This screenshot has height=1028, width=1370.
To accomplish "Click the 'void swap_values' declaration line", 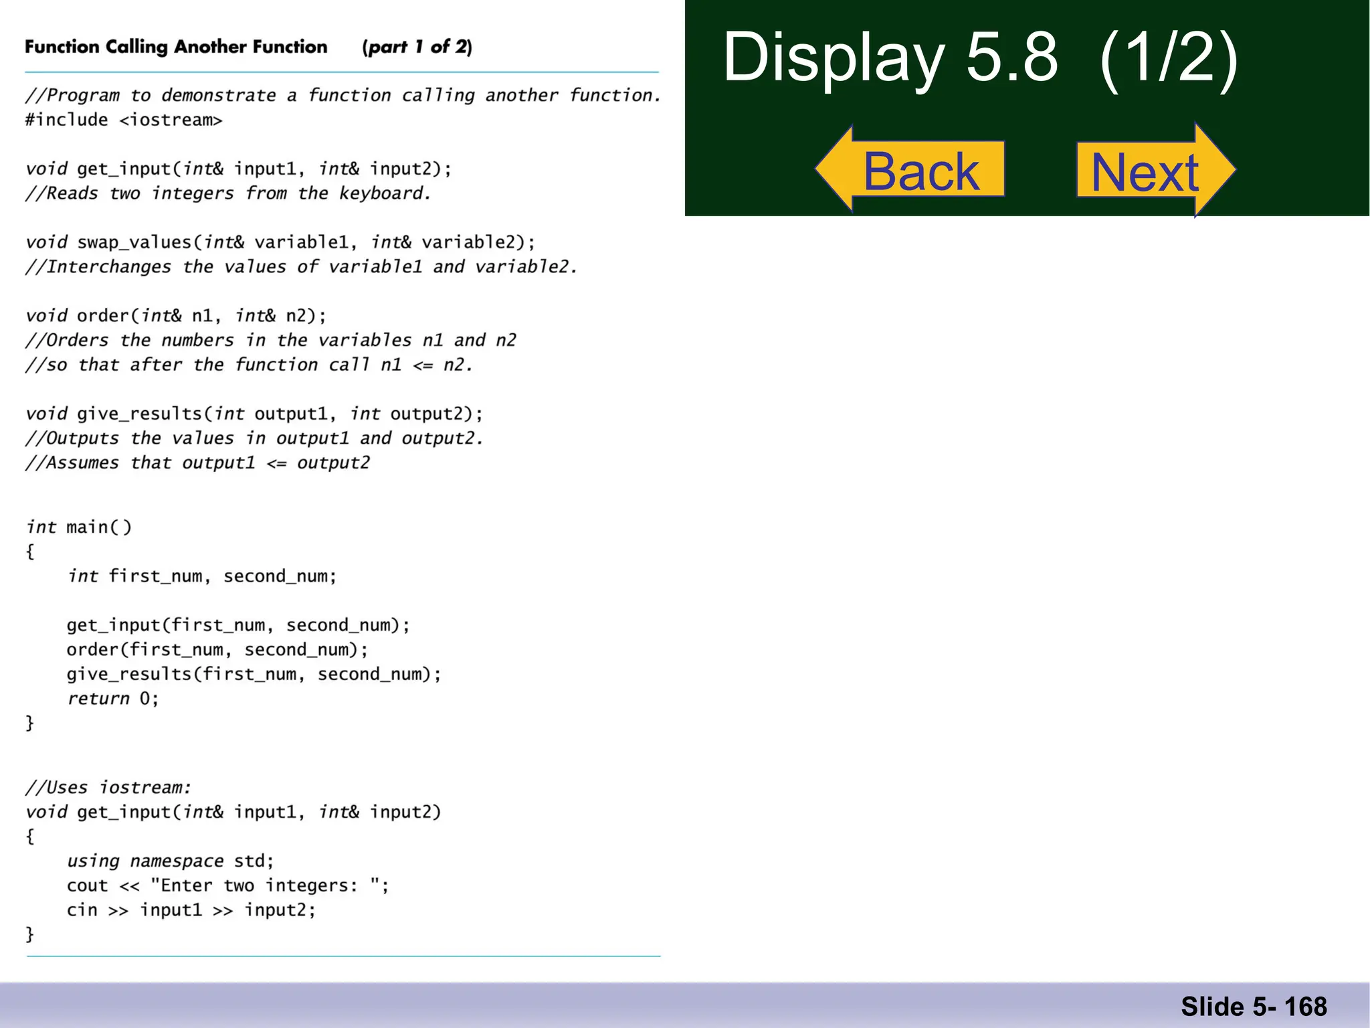I will 281,242.
